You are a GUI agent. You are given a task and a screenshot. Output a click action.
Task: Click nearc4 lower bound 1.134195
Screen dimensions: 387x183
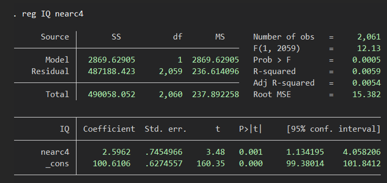coord(305,152)
